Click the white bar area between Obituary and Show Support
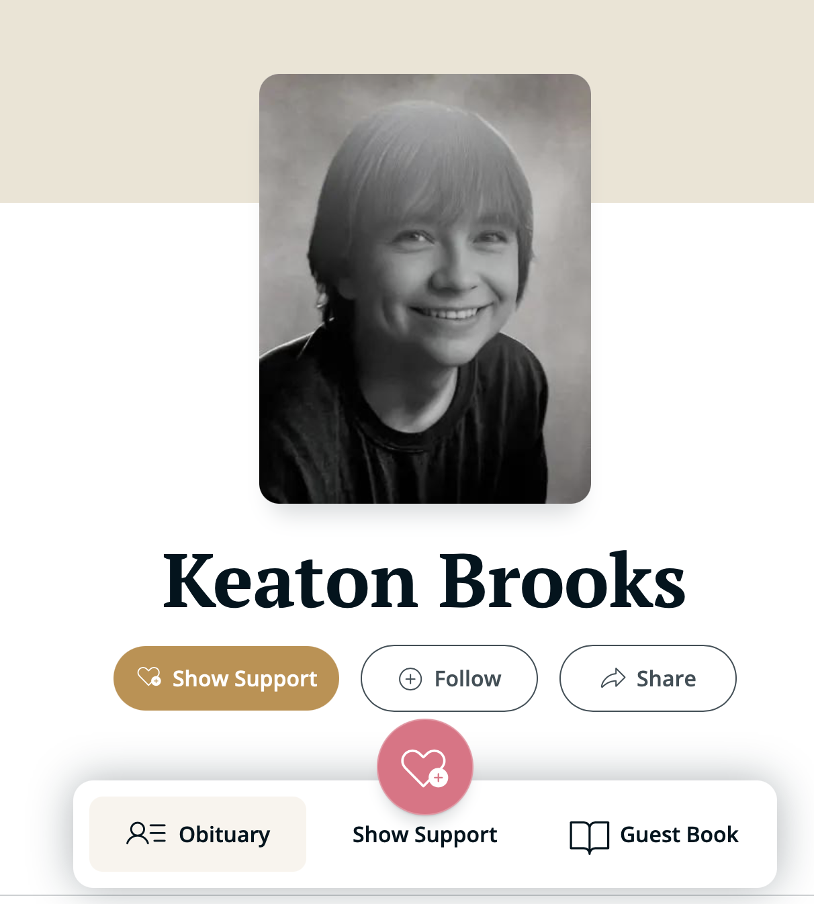814x904 pixels. [x=329, y=835]
